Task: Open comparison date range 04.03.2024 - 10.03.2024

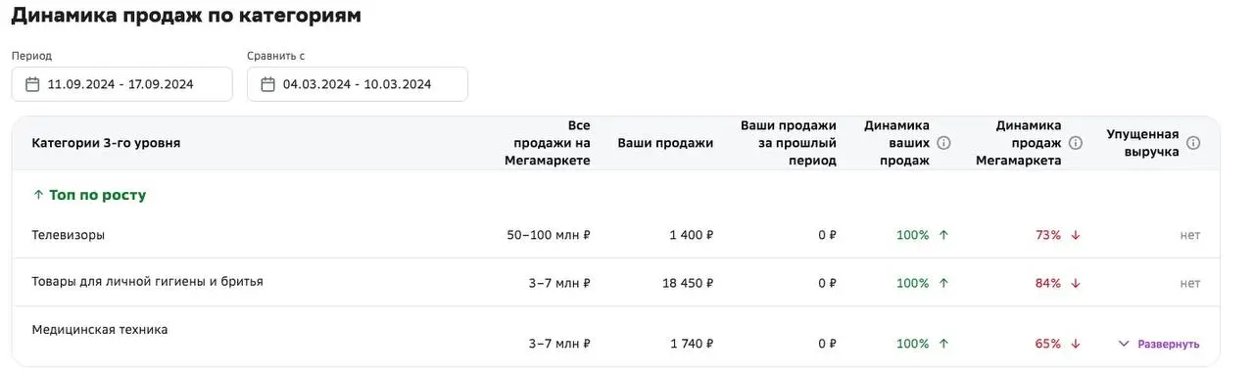Action: click(x=358, y=84)
